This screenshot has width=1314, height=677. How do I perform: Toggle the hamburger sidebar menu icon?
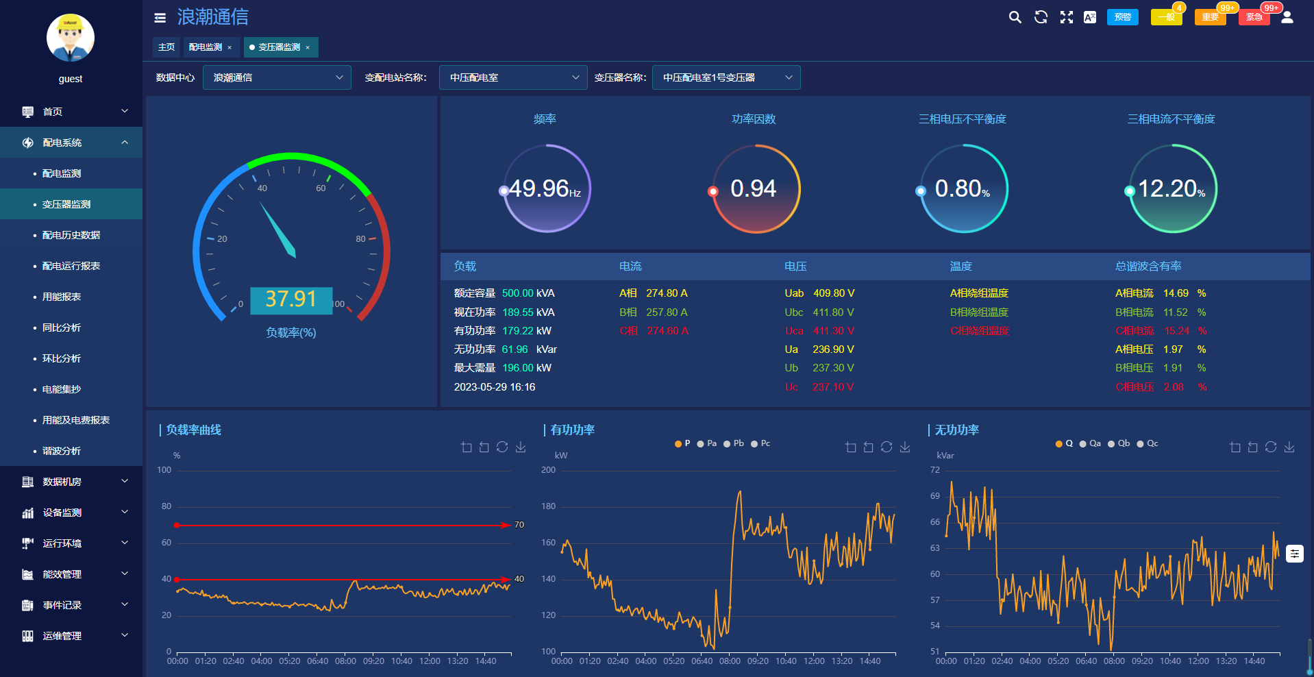[160, 18]
